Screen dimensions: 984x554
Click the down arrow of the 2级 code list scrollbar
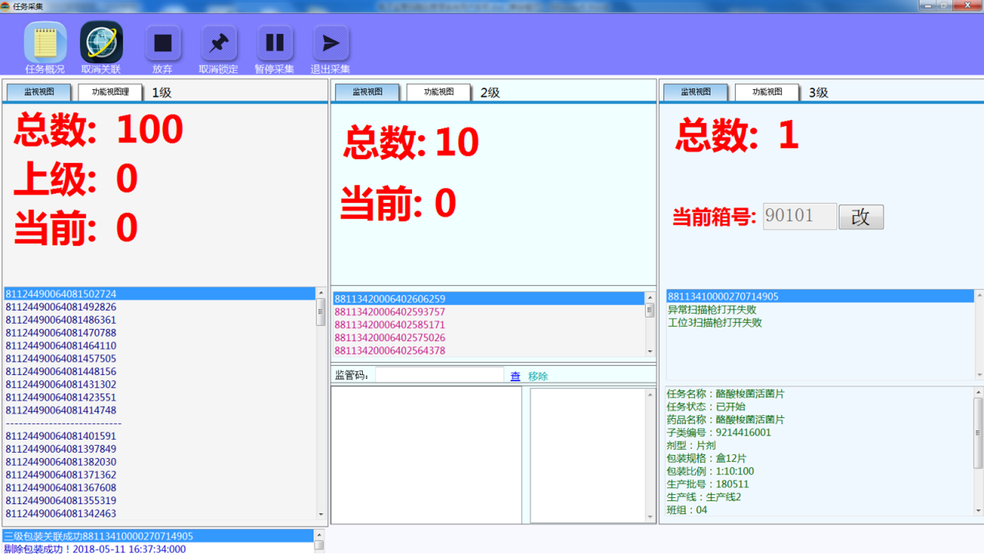tap(650, 352)
